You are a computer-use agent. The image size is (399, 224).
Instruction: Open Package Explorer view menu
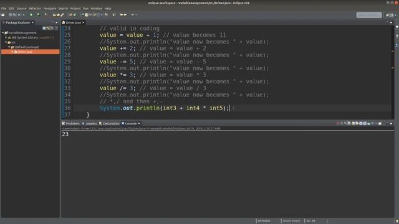57,28
